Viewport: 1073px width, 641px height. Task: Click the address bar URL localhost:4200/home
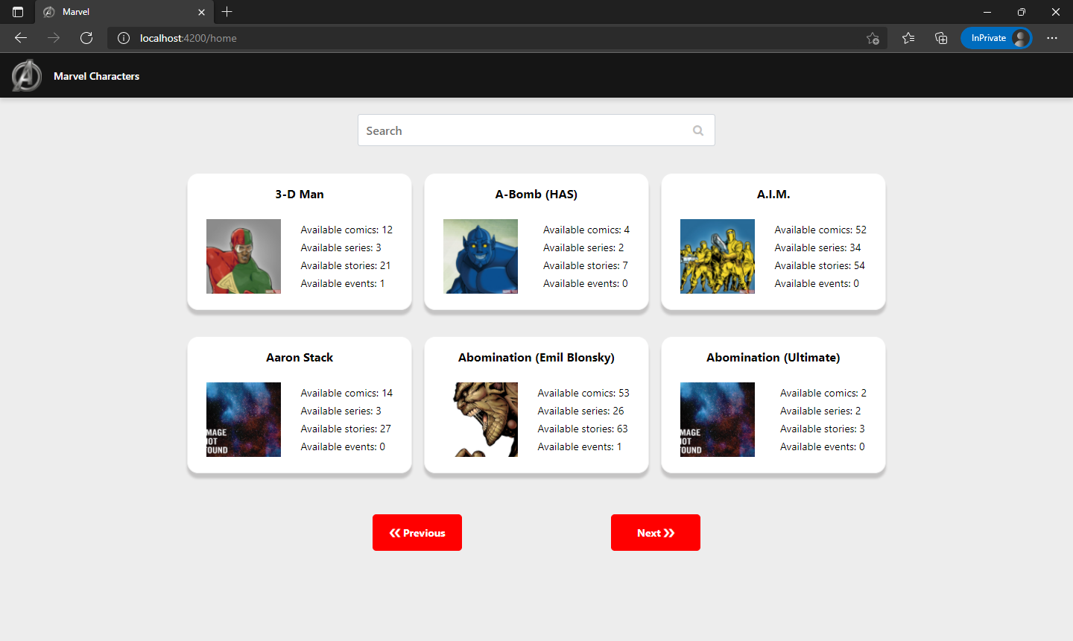coord(189,38)
